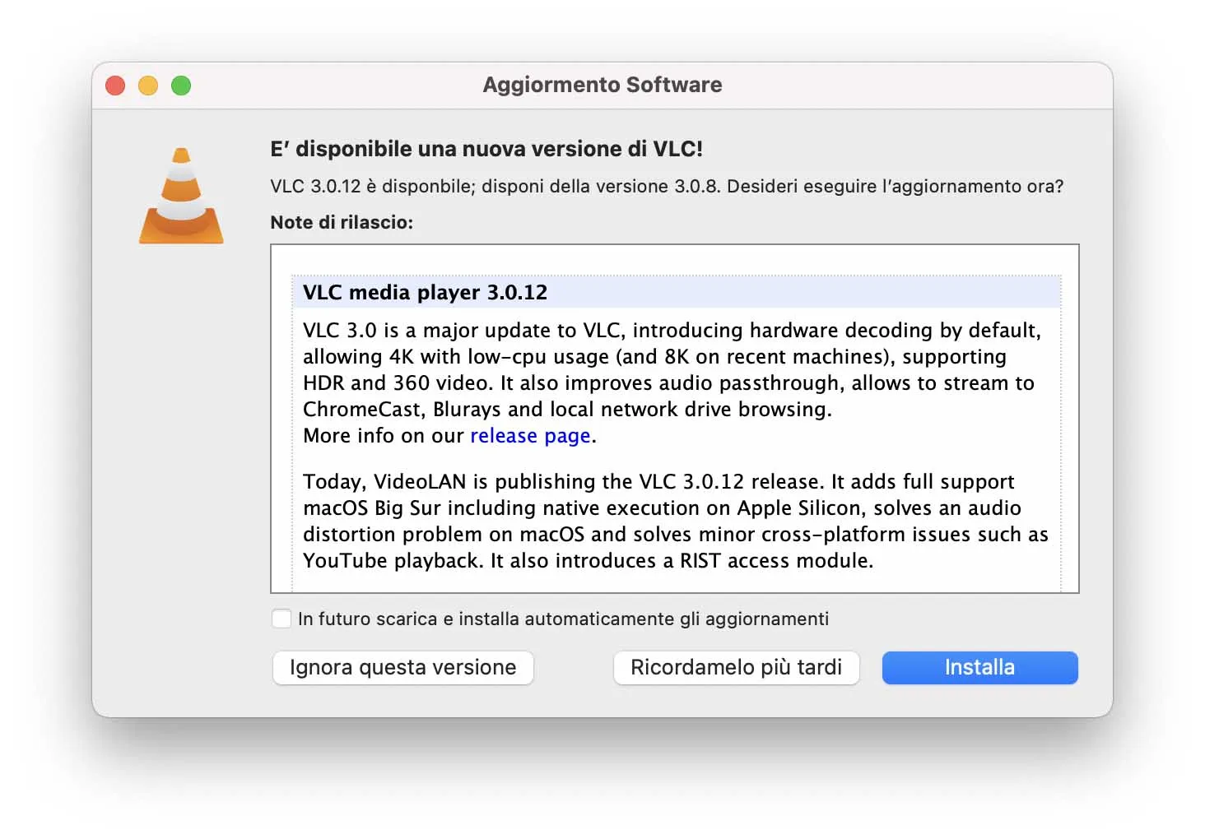Click the 'Aggiormento Software' window title
This screenshot has height=839, width=1205.
coord(602,84)
